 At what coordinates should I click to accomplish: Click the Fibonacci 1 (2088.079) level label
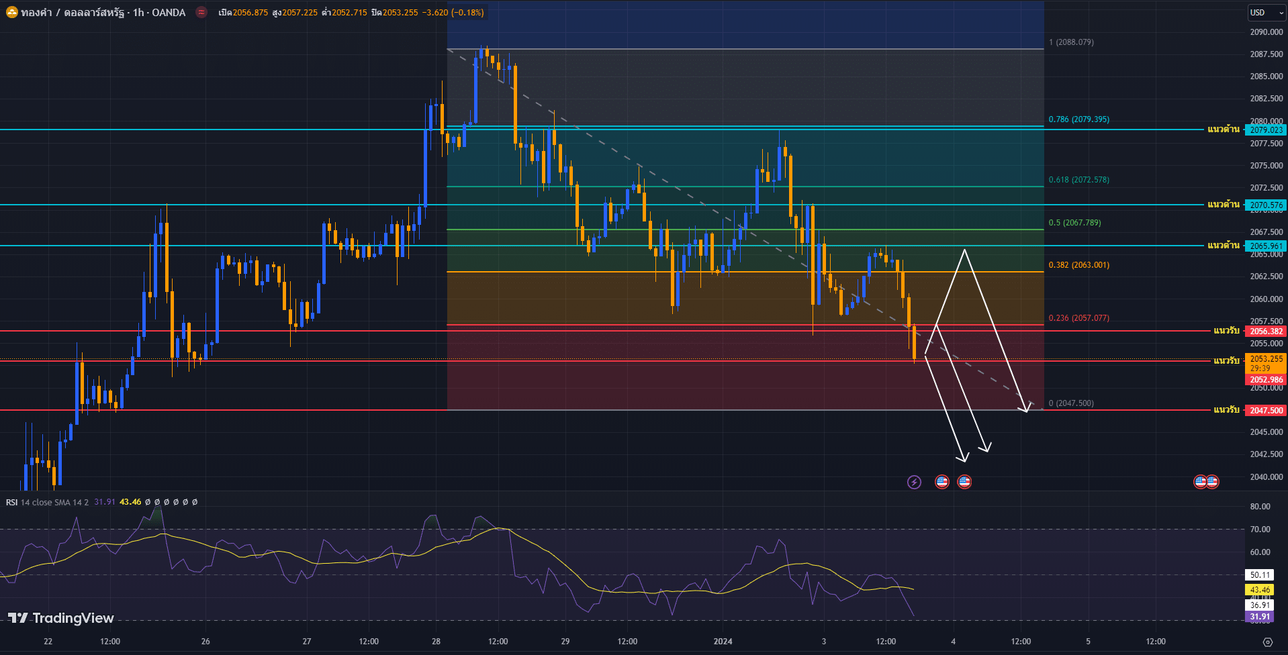click(x=1071, y=42)
